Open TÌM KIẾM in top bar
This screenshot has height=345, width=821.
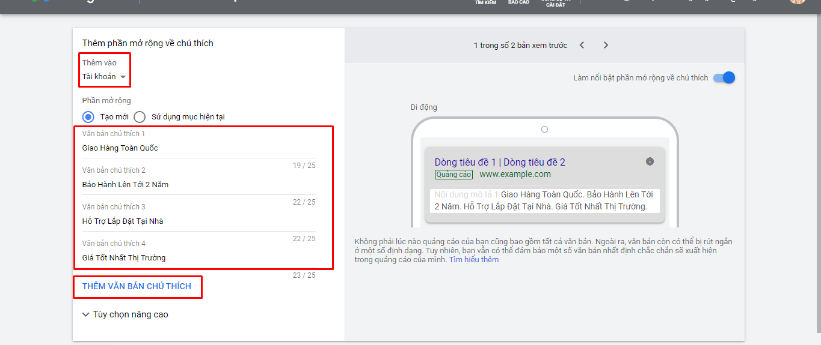coord(485,2)
